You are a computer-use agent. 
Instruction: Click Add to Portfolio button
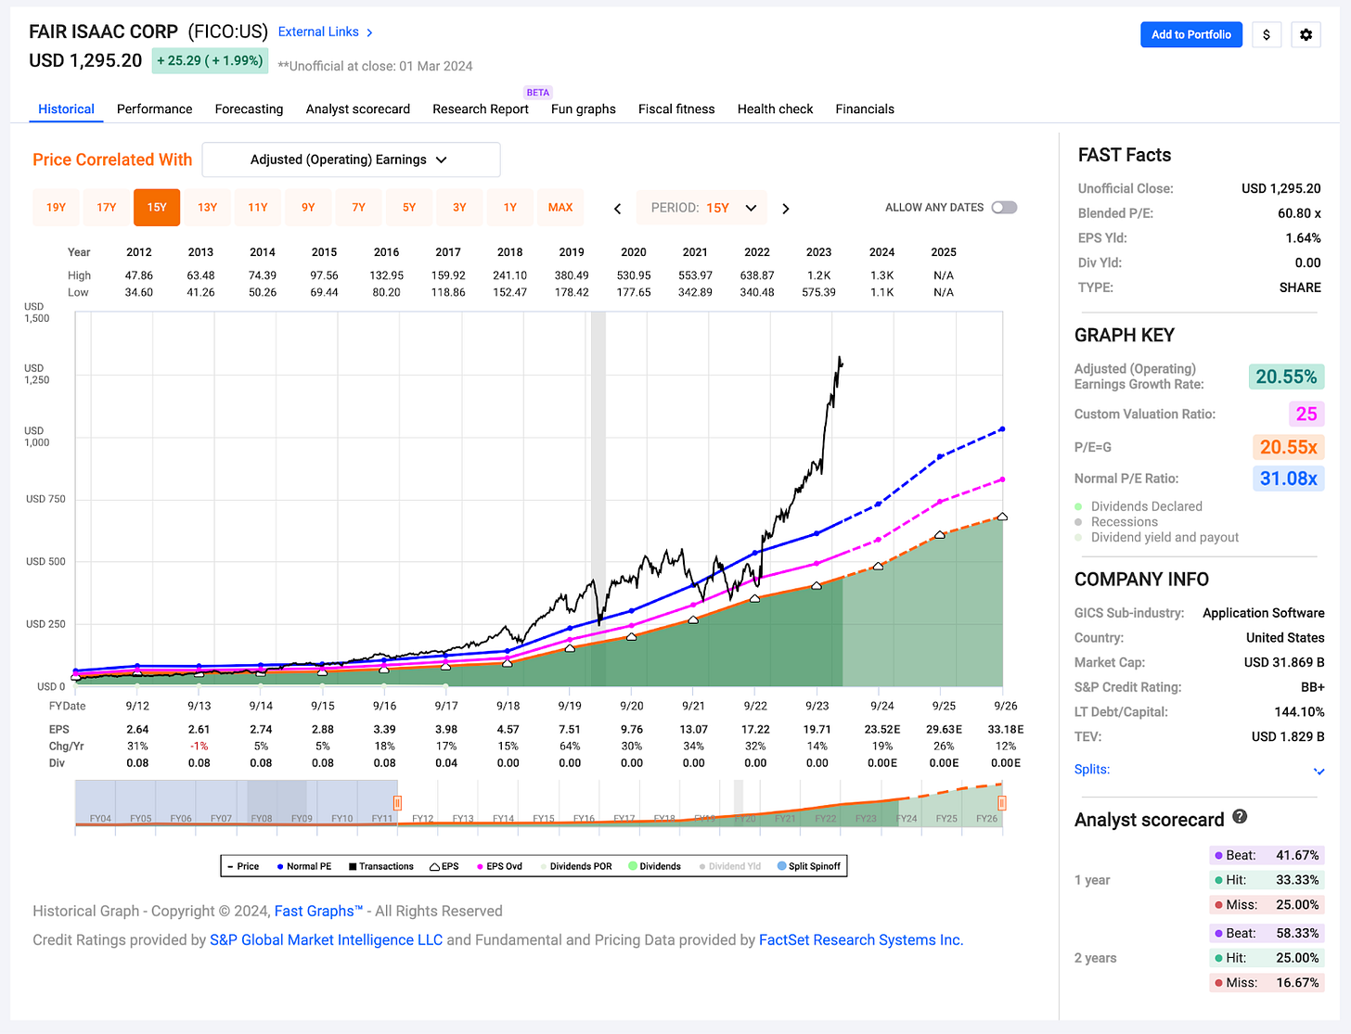tap(1191, 34)
